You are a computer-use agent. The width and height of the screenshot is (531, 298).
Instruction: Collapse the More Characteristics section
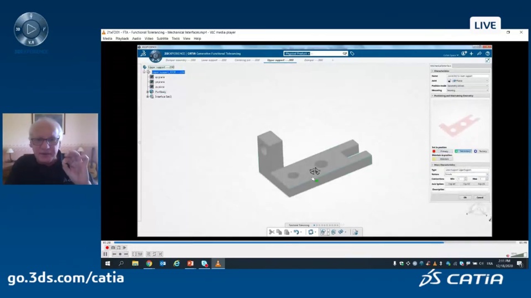(433, 165)
